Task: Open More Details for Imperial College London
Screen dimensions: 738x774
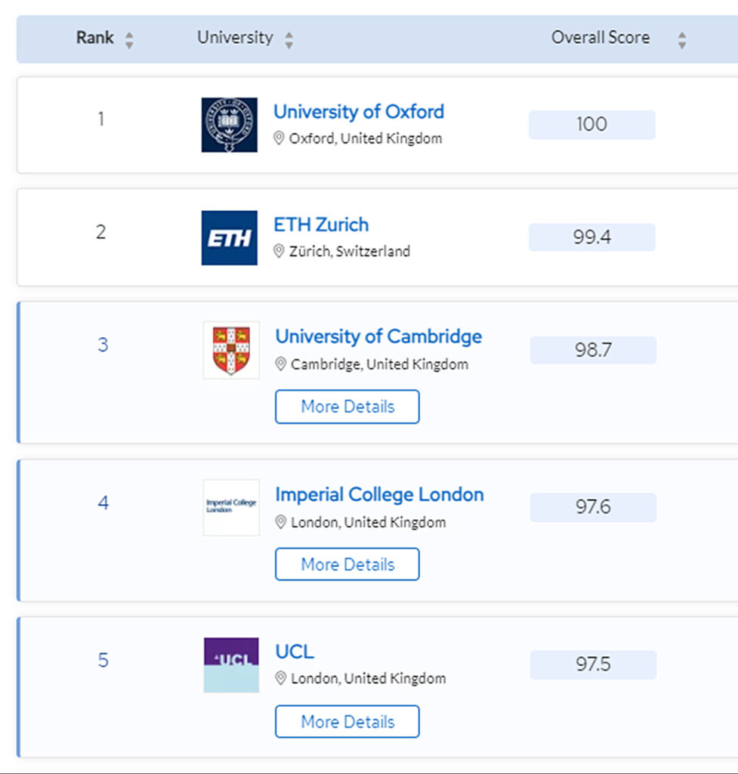Action: (347, 564)
